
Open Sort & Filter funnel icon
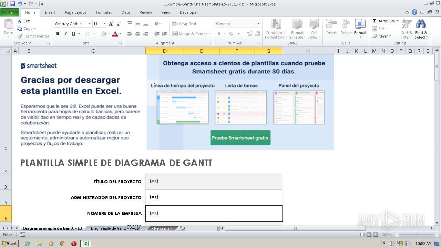407,29
